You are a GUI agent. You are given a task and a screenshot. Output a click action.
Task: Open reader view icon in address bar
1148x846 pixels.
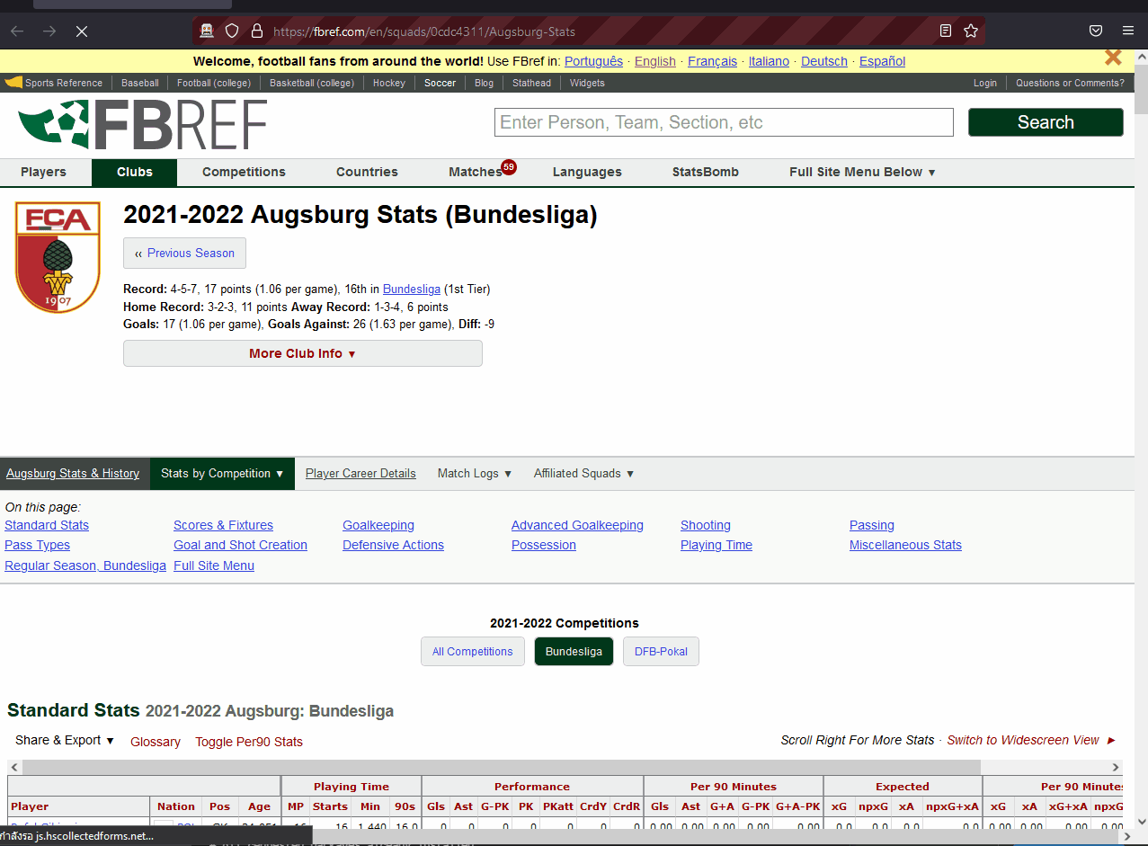pos(945,31)
